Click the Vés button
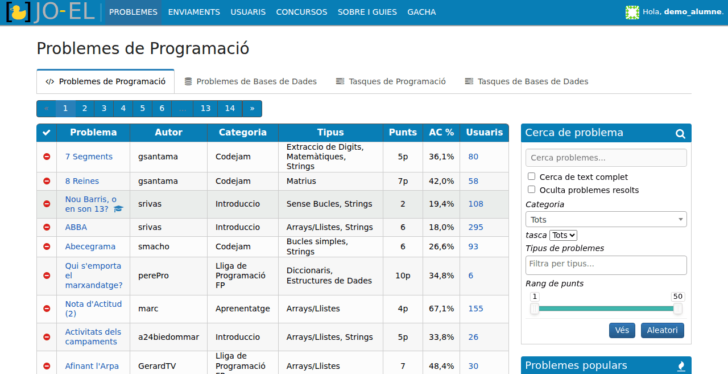This screenshot has height=374, width=728. 622,330
